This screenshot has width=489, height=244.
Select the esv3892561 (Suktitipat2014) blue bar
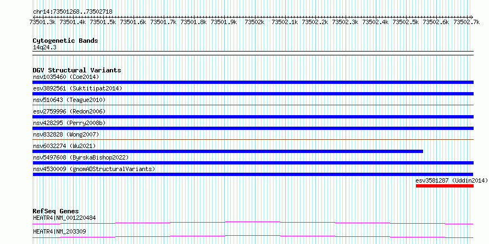click(253, 94)
